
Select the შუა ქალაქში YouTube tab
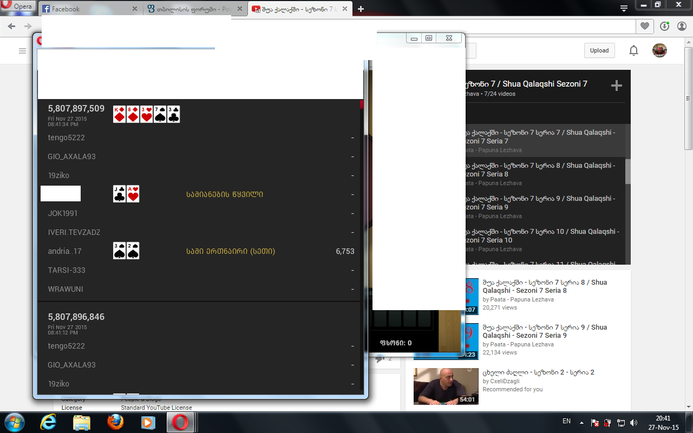301,9
